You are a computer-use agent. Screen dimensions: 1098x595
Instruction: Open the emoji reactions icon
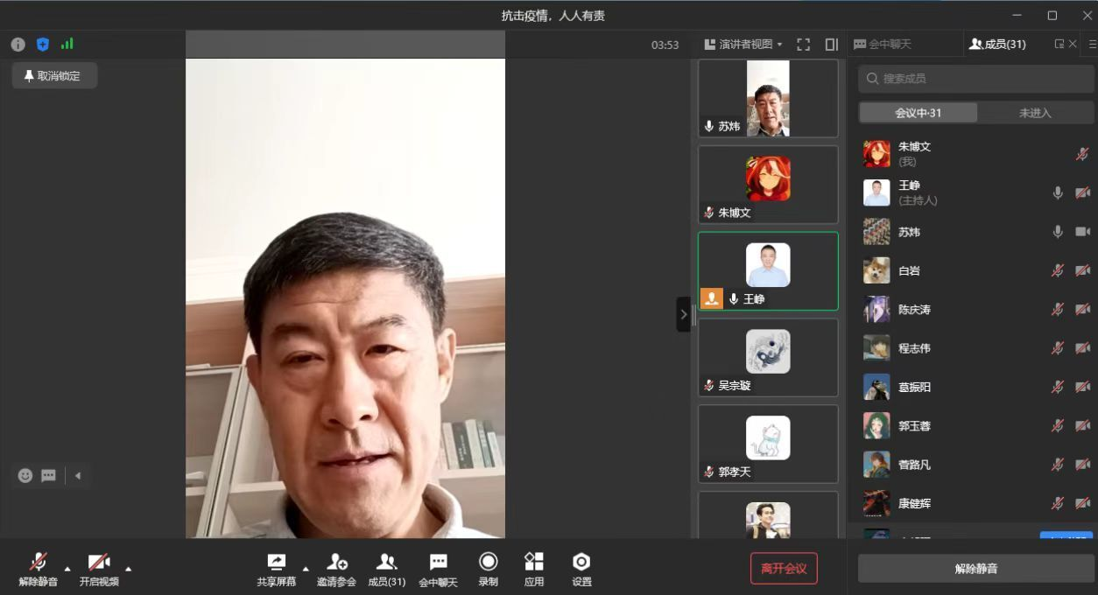[x=25, y=475]
